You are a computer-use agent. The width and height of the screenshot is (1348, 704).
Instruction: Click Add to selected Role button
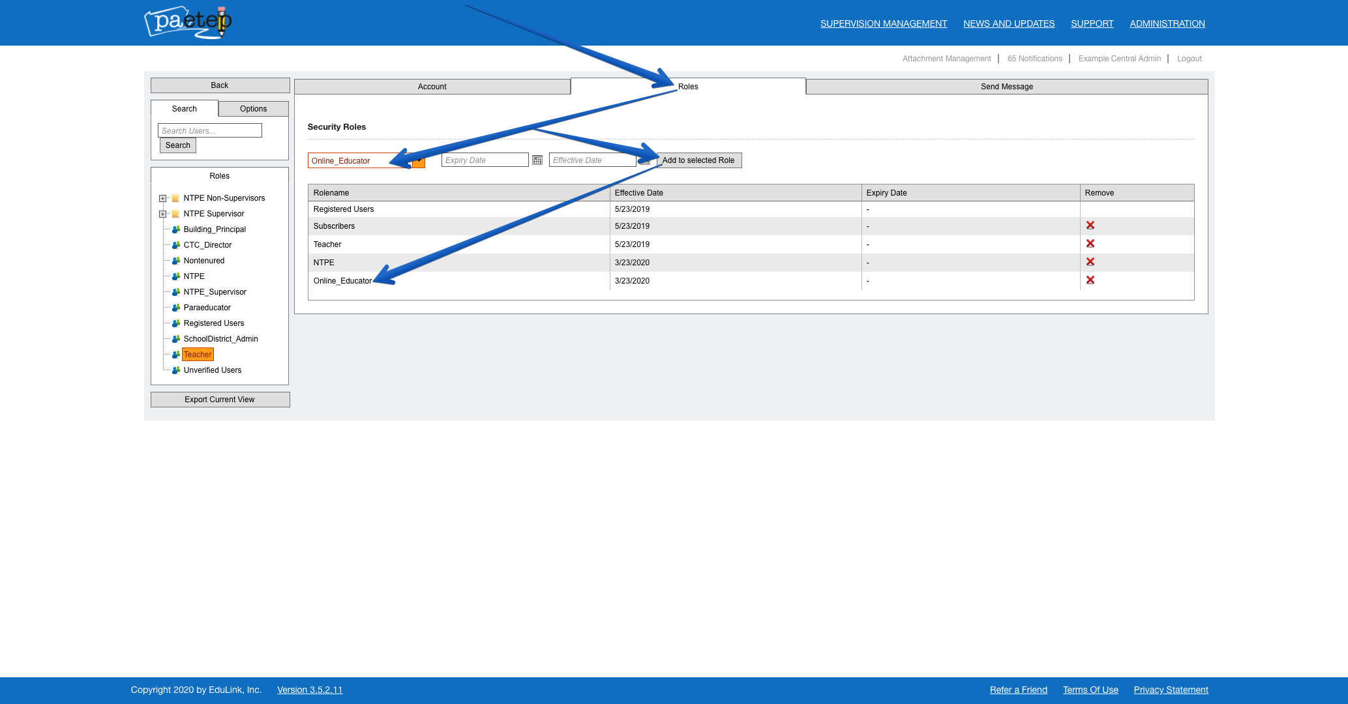698,160
